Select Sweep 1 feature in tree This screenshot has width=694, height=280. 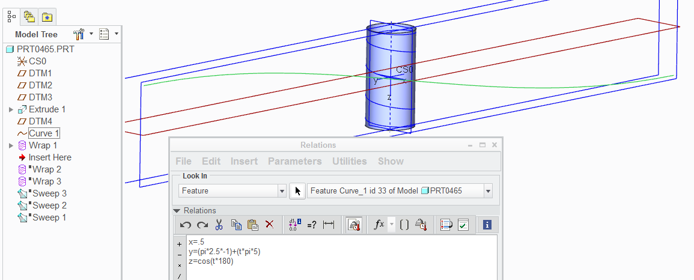(42, 217)
